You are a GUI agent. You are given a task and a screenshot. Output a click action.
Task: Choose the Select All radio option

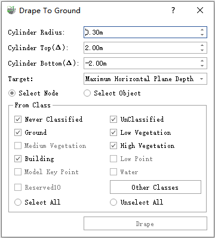pyautogui.click(x=18, y=202)
